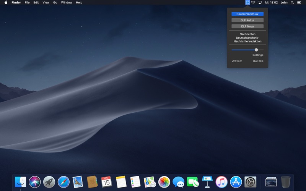The width and height of the screenshot is (306, 191).
Task: Open Launchpad rocket icon
Action: click(49, 182)
